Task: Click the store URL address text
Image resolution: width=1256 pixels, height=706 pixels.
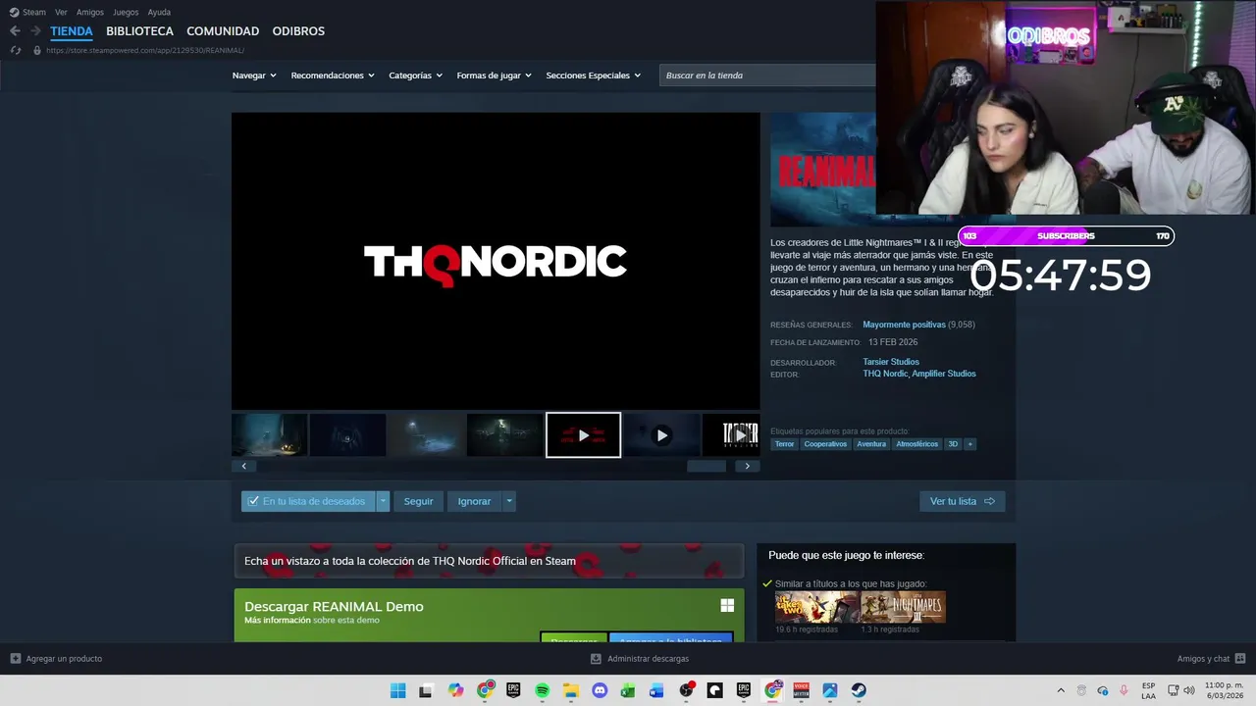Action: tap(145, 50)
